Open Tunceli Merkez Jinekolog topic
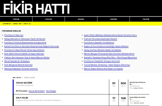The image size is (162, 106). pos(107,65)
